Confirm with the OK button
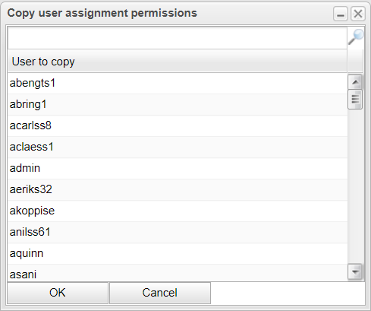This screenshot has height=311, width=371. 58,293
